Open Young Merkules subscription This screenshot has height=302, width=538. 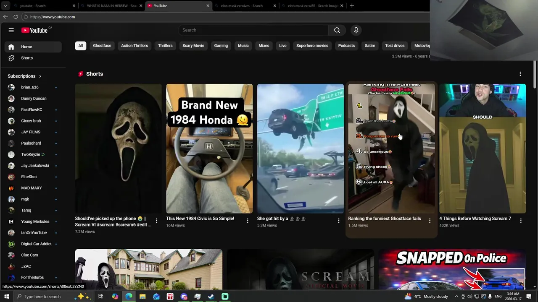32,221
